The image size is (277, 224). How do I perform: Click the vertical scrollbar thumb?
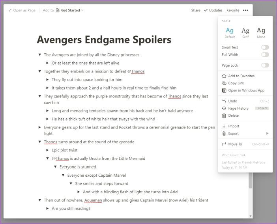pos(250,181)
